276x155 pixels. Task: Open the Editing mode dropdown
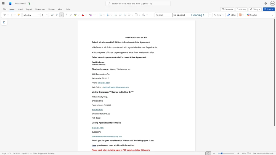click(256, 9)
